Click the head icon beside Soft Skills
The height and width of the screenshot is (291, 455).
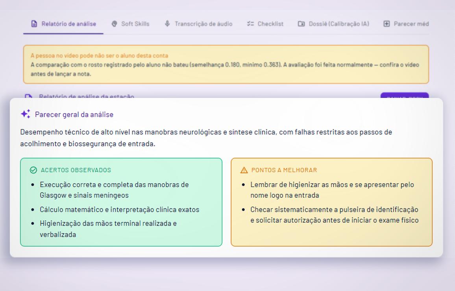pyautogui.click(x=114, y=24)
